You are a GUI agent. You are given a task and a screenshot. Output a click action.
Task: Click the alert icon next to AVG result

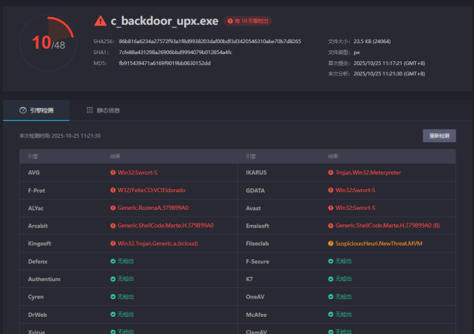pyautogui.click(x=113, y=173)
